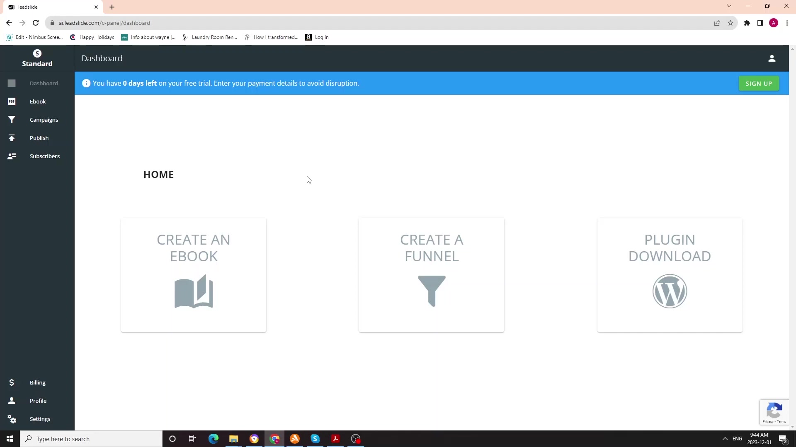Open Microsoft Edge from taskbar

[214, 439]
